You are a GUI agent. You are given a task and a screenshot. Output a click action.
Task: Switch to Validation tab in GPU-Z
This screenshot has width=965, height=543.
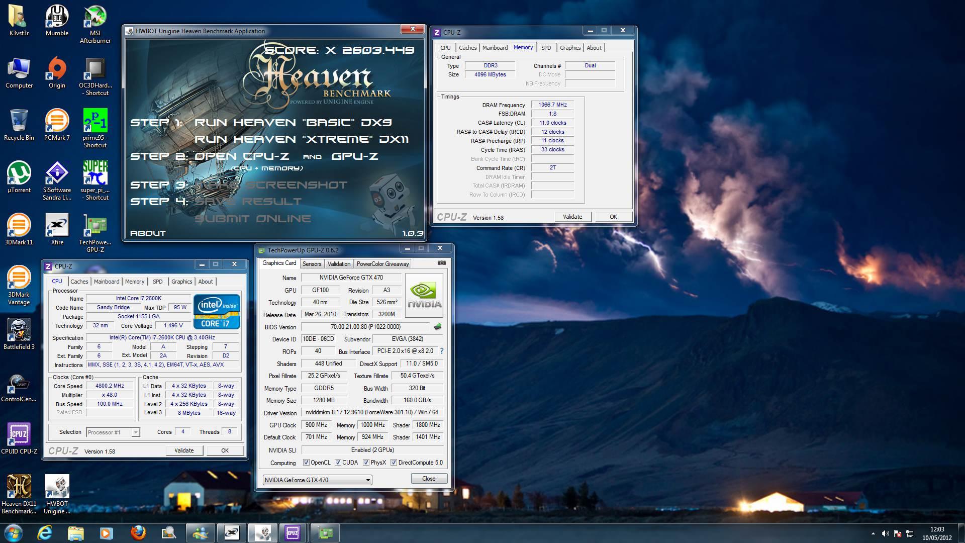[x=339, y=264]
